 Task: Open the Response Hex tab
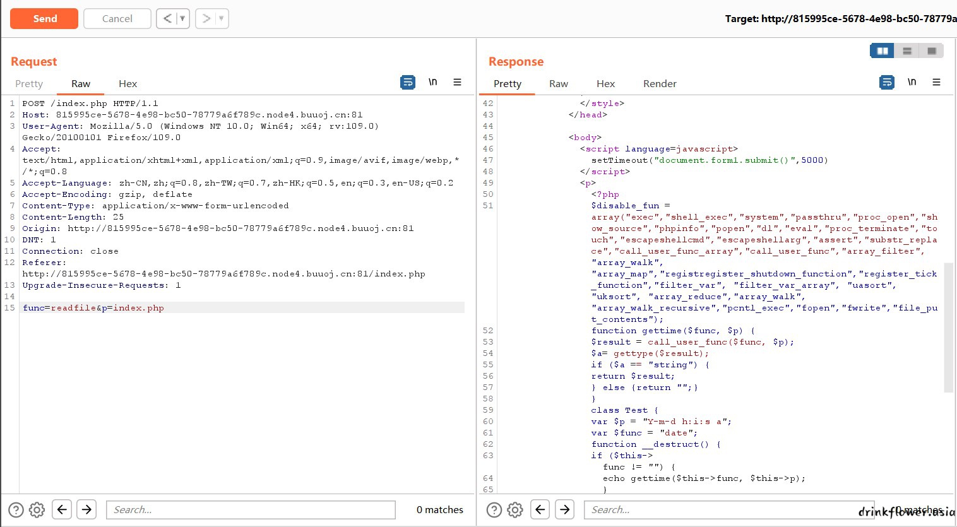pyautogui.click(x=605, y=83)
